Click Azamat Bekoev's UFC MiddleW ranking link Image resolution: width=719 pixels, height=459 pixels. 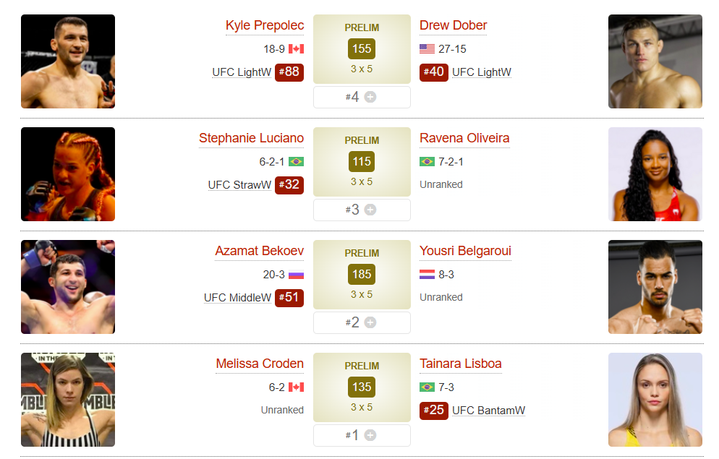[x=237, y=298]
